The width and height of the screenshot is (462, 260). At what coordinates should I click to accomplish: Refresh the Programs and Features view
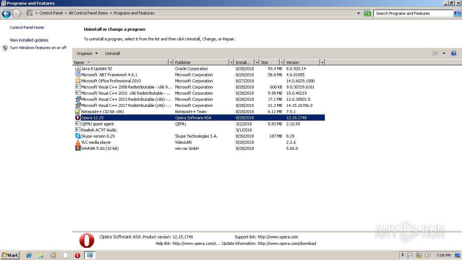click(x=367, y=13)
